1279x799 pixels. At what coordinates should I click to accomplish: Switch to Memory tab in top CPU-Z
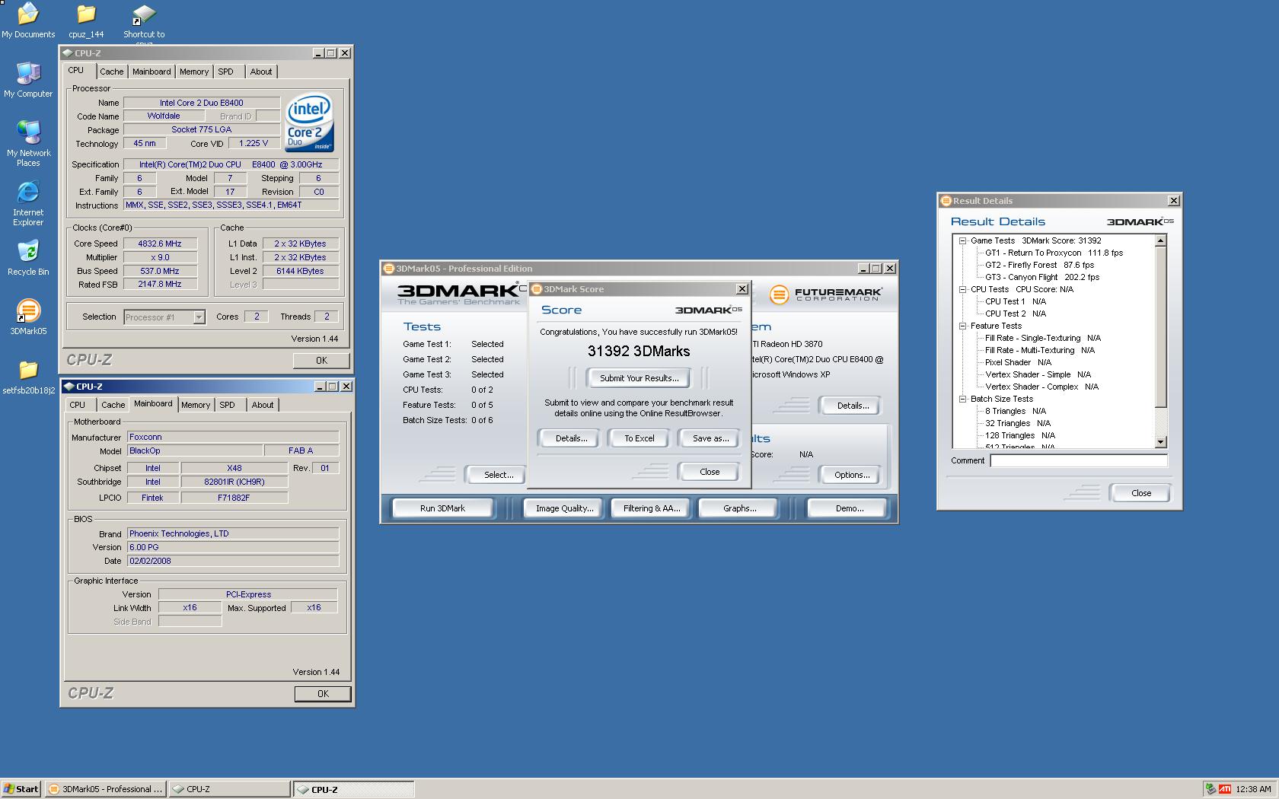(x=194, y=72)
